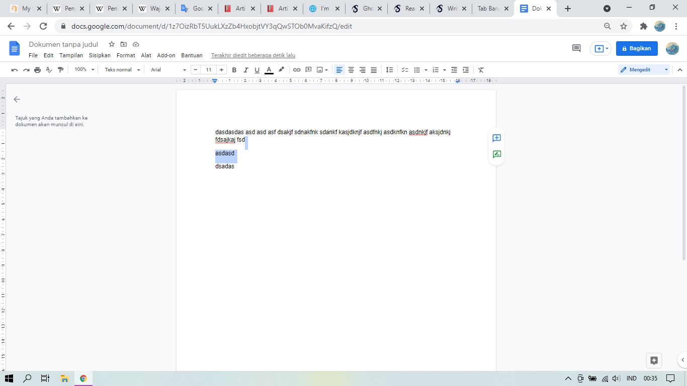Open the 'Terakhir diedit' history link
This screenshot has height=386, width=687.
click(x=253, y=55)
